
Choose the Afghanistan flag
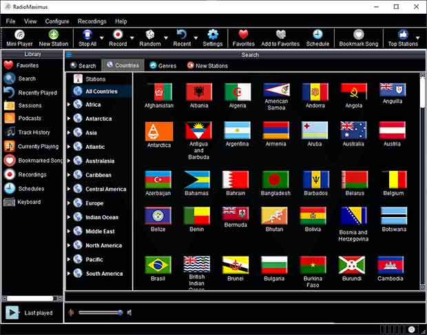click(x=159, y=92)
